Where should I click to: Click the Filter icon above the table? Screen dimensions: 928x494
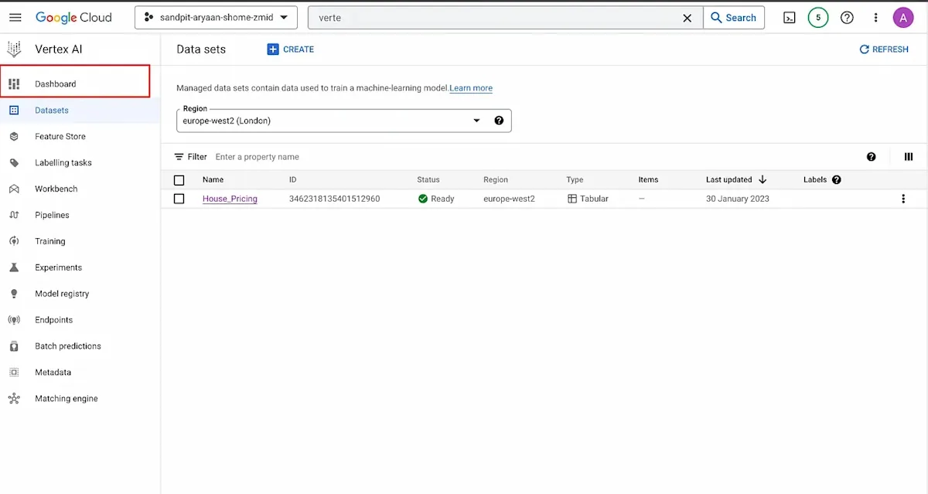[179, 157]
